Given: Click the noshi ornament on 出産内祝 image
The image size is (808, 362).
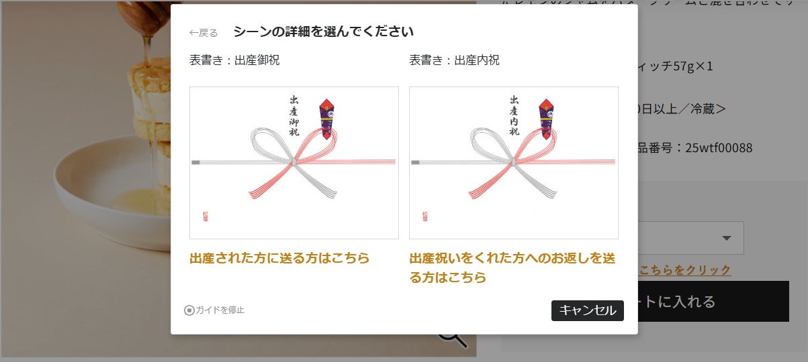Looking at the screenshot, I should (547, 119).
